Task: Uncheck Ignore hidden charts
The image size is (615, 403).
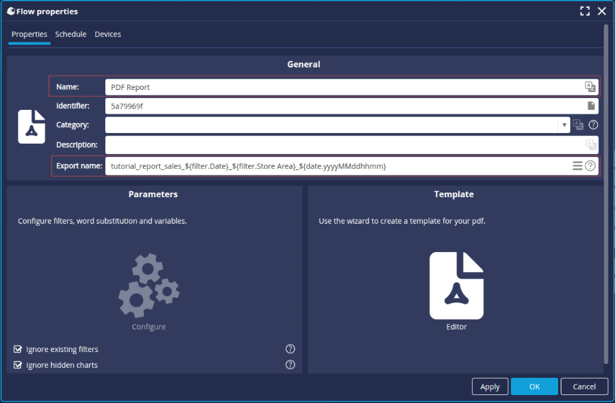Action: [17, 364]
